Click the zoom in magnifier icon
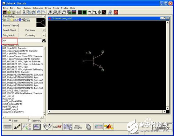 point(50,12)
